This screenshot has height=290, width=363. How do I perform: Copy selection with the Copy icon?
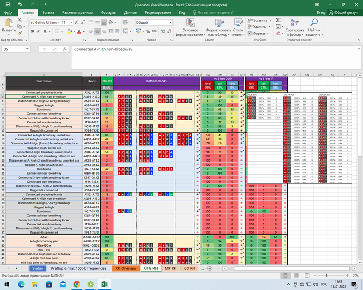click(20, 26)
